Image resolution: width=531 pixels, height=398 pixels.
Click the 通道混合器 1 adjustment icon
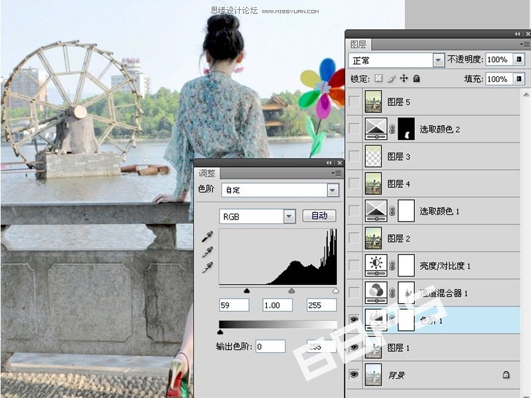click(376, 293)
